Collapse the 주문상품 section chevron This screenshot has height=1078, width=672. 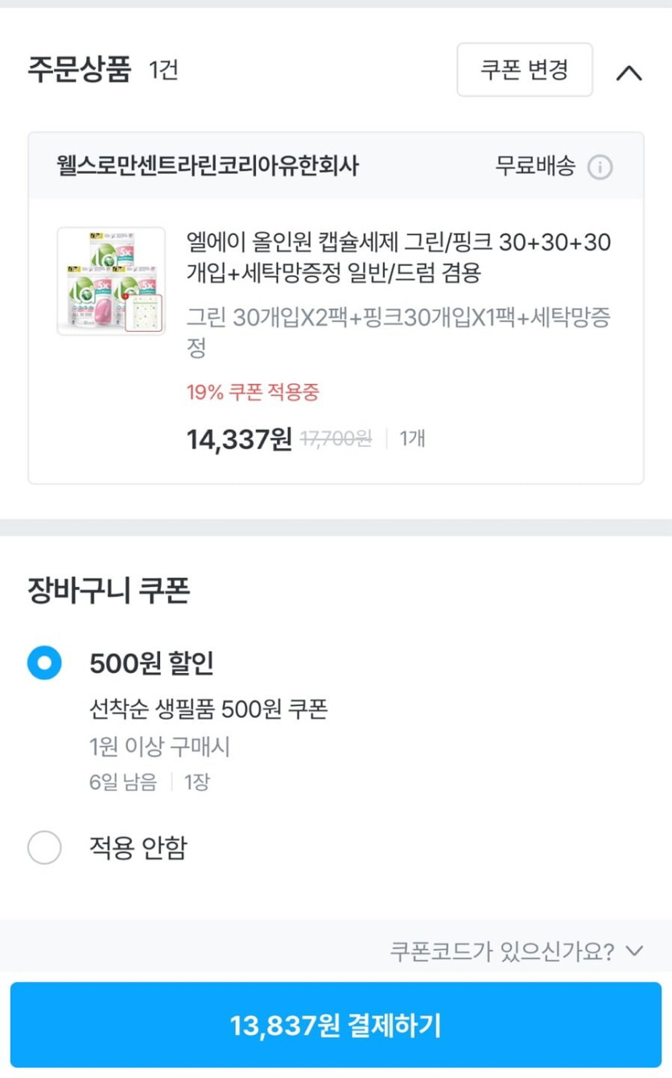pyautogui.click(x=629, y=72)
